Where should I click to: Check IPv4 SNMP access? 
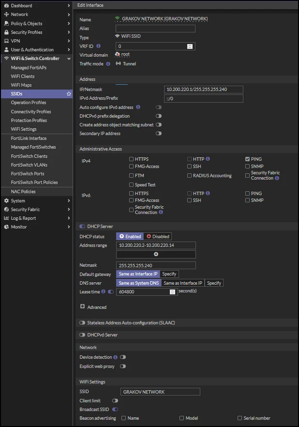point(247,166)
